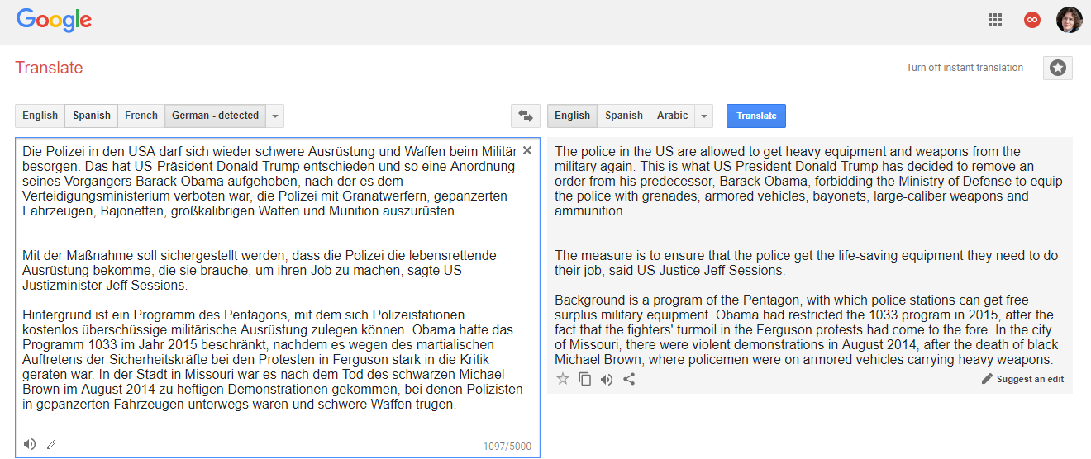Image resolution: width=1091 pixels, height=459 pixels.
Task: Clear the source text with the X
Action: click(527, 150)
